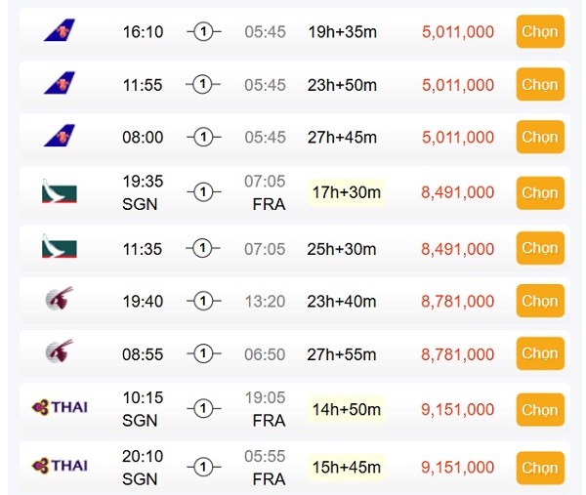Click the one-stop indicator on the 11:55 flight

tap(203, 85)
